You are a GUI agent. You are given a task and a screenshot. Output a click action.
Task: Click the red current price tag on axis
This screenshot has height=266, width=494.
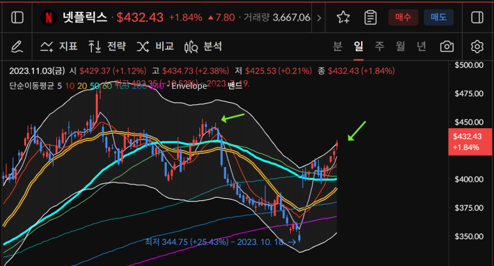coord(470,142)
